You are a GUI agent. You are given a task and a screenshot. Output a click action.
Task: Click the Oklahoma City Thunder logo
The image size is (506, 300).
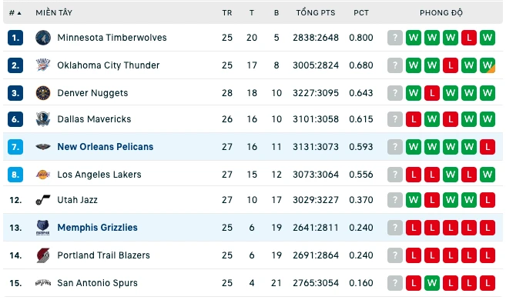click(x=43, y=65)
